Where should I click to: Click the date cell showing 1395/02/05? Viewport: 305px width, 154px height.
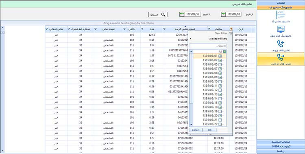(x=241, y=61)
